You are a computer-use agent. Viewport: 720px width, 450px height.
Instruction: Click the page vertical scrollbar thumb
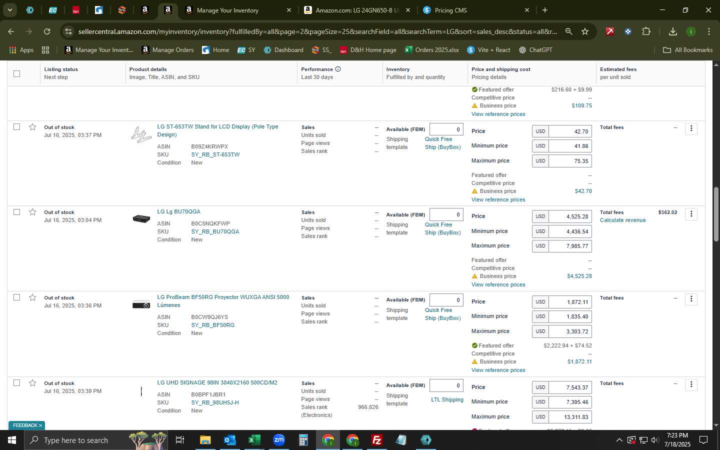[716, 214]
